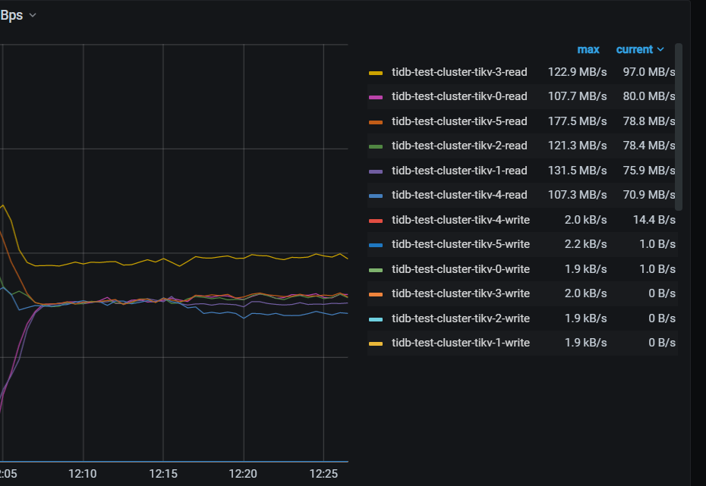The image size is (706, 486).
Task: Sort the legend by the max column
Action: (x=588, y=49)
